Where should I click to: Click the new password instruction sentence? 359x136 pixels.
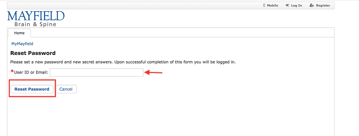pyautogui.click(x=123, y=62)
